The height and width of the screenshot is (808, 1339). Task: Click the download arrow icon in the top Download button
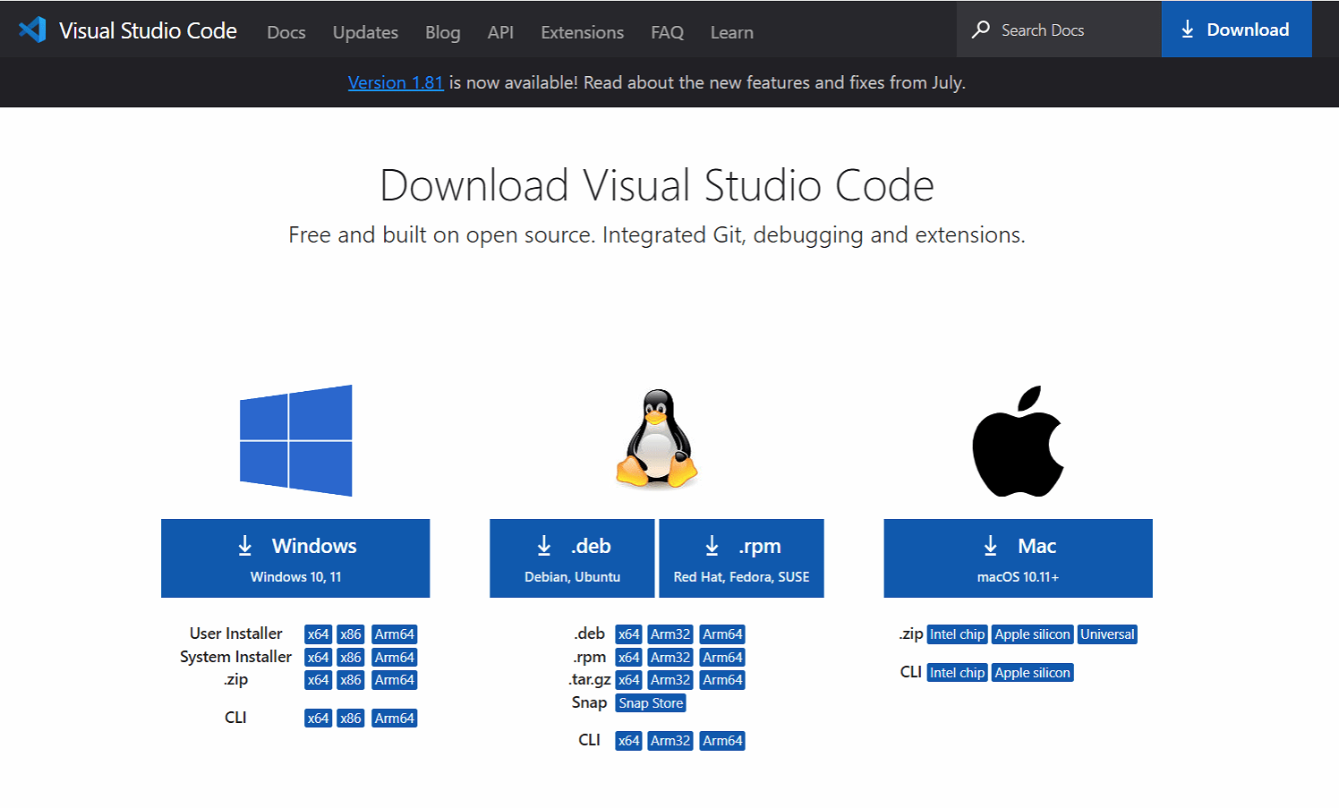click(x=1188, y=30)
